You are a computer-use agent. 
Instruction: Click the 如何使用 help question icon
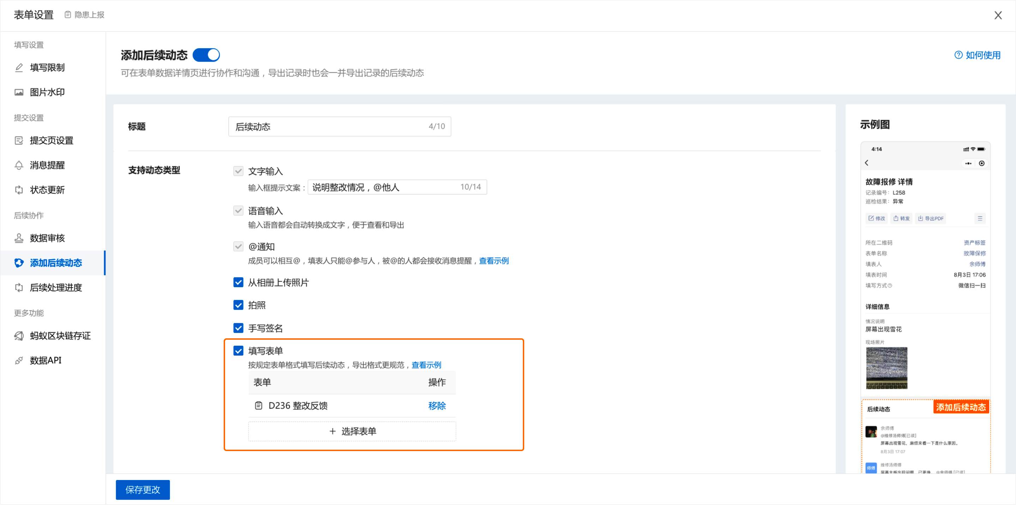click(x=958, y=55)
